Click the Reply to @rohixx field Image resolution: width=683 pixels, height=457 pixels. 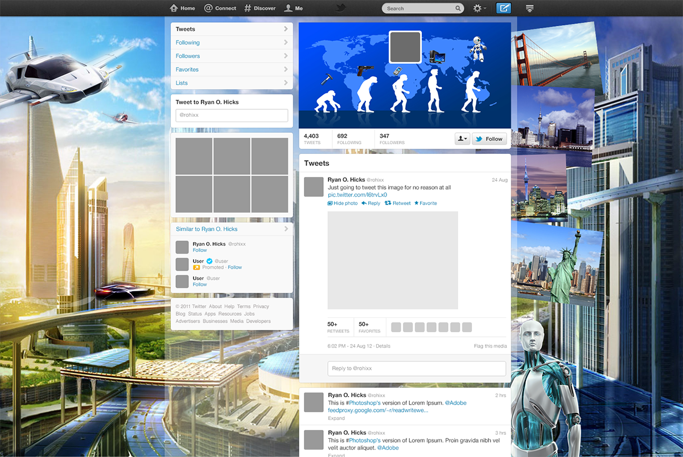tap(417, 368)
